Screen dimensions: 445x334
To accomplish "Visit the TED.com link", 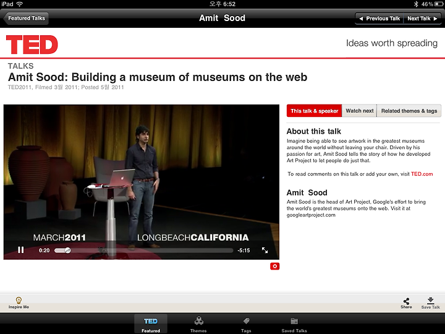I will pyautogui.click(x=422, y=174).
